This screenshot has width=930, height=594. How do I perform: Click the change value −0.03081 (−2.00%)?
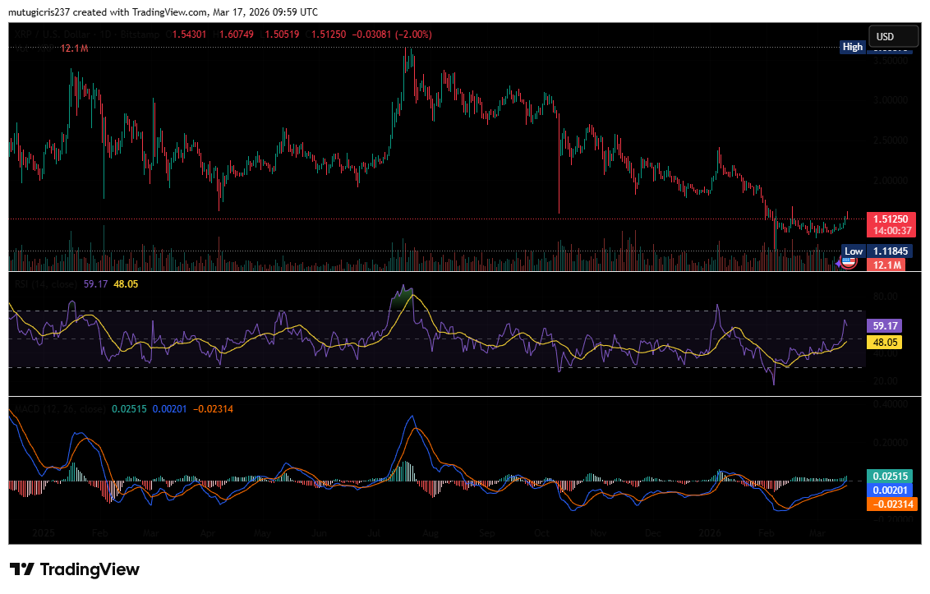pyautogui.click(x=391, y=35)
